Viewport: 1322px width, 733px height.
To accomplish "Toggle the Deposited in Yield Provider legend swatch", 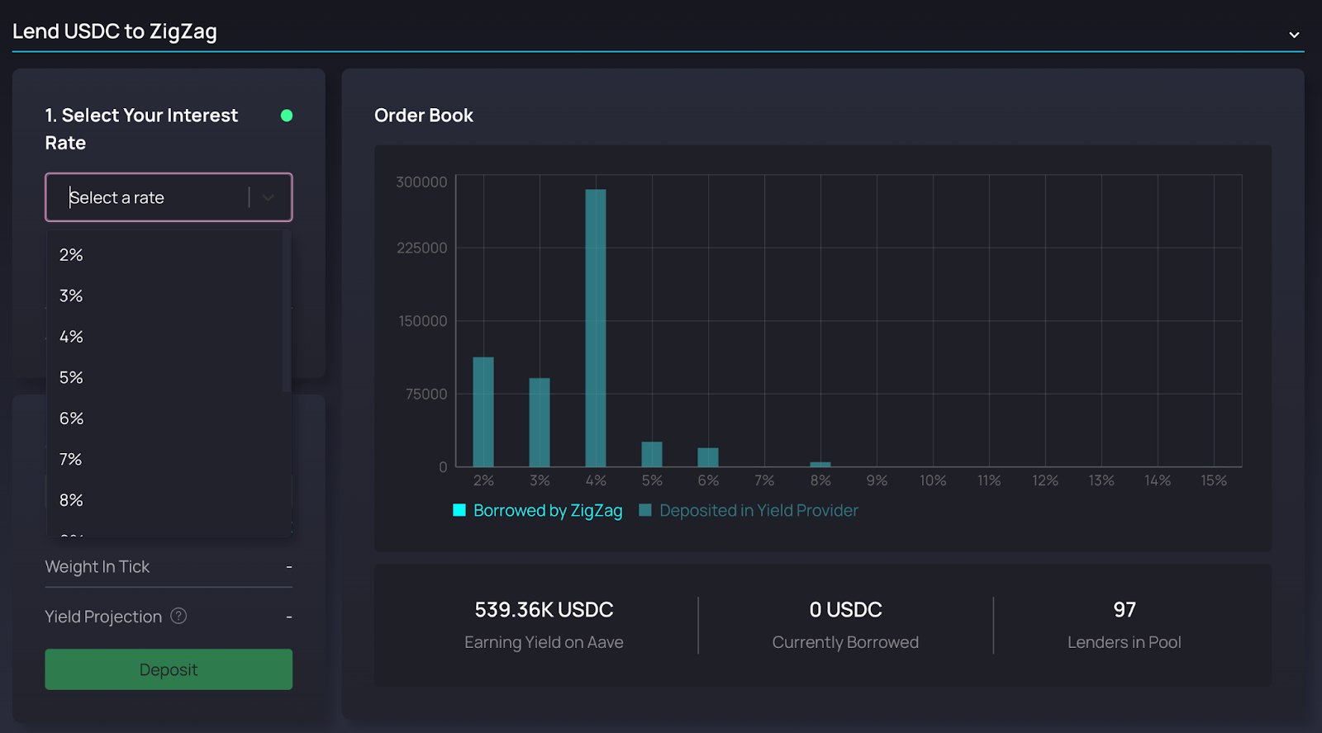I will coord(645,510).
